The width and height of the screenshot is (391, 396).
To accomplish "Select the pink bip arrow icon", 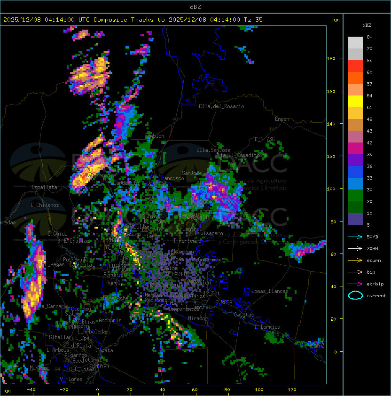I will pos(355,272).
